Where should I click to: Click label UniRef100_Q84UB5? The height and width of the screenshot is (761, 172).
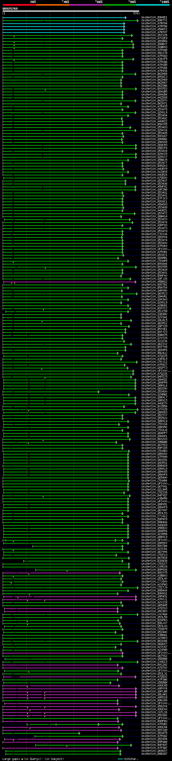click(x=154, y=92)
